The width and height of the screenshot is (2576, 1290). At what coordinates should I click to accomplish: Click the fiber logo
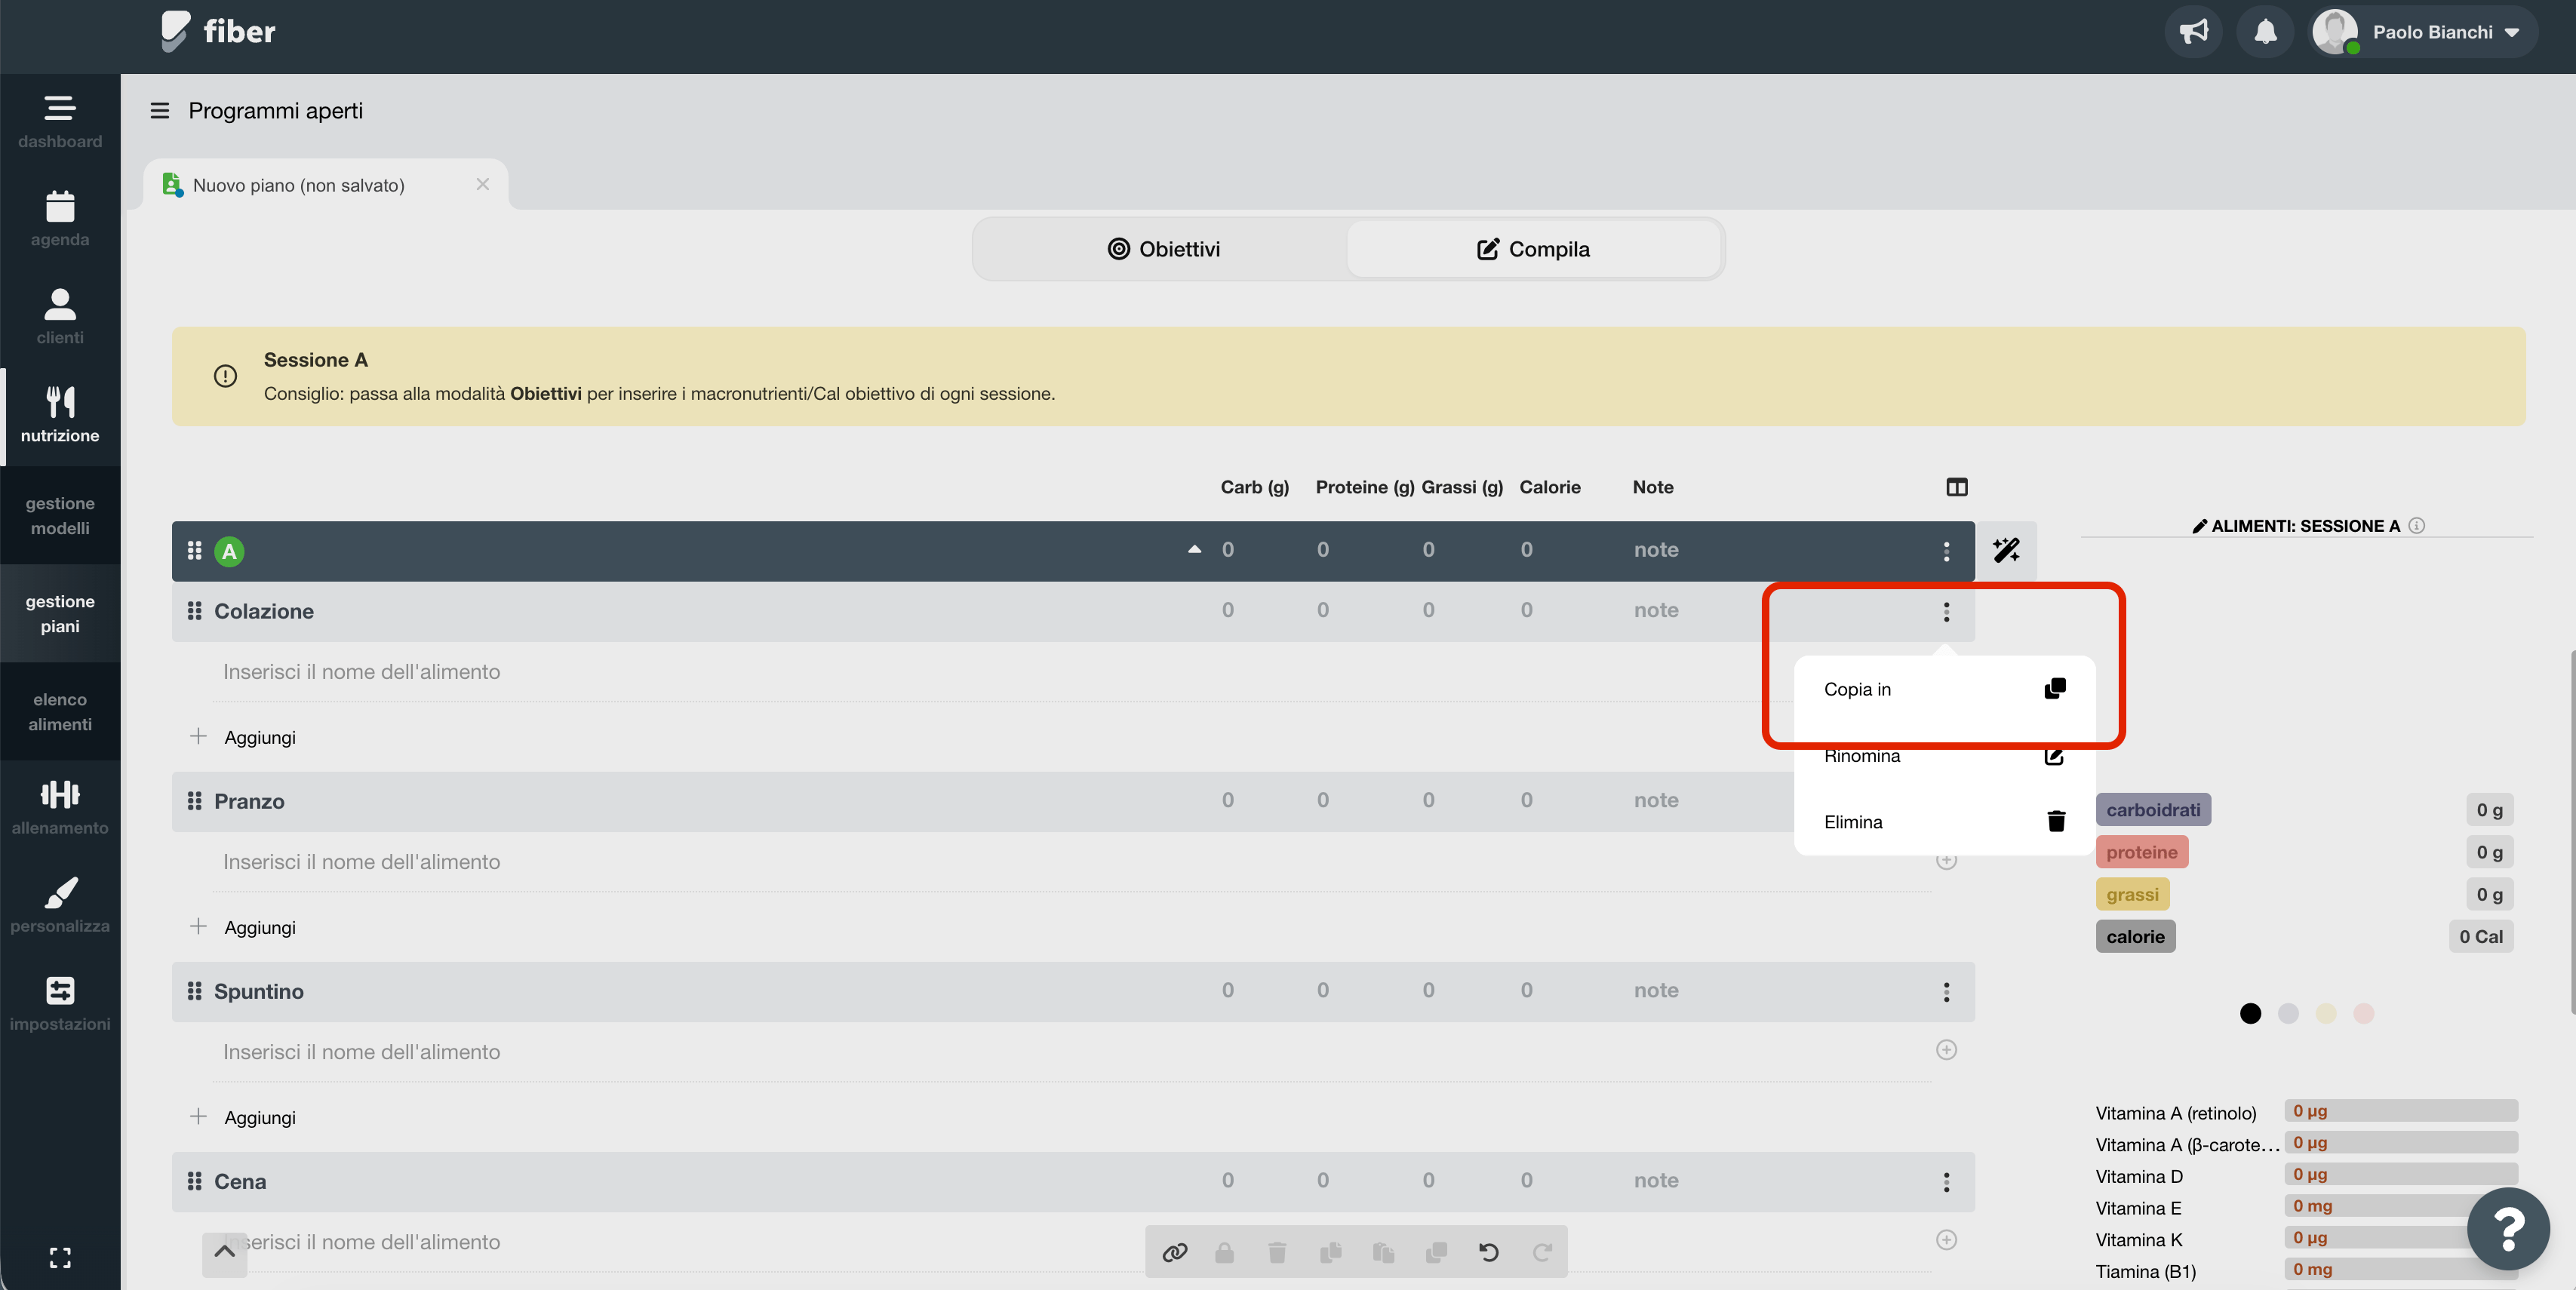[x=218, y=32]
